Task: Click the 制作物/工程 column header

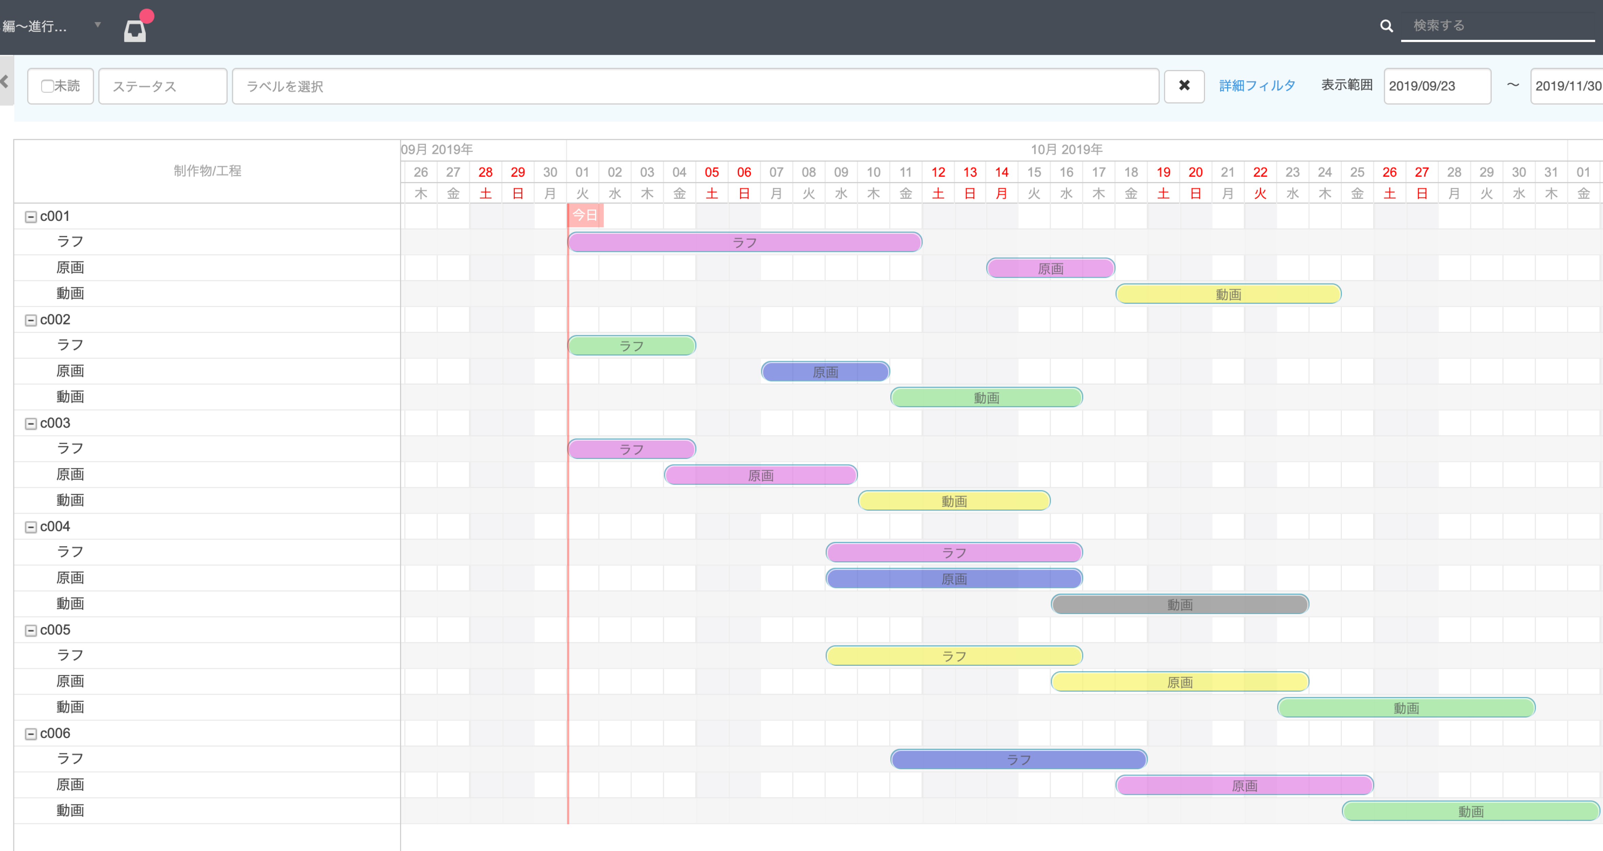Action: pyautogui.click(x=207, y=171)
